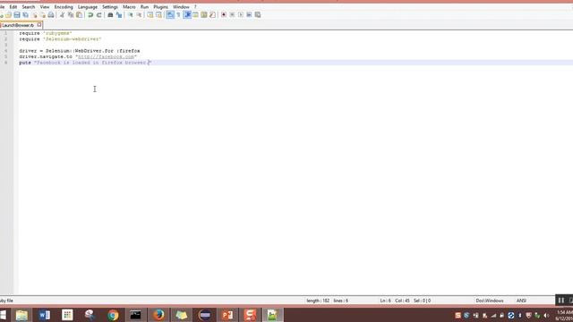
Task: Save the file with the Save icon
Action: coord(17,15)
